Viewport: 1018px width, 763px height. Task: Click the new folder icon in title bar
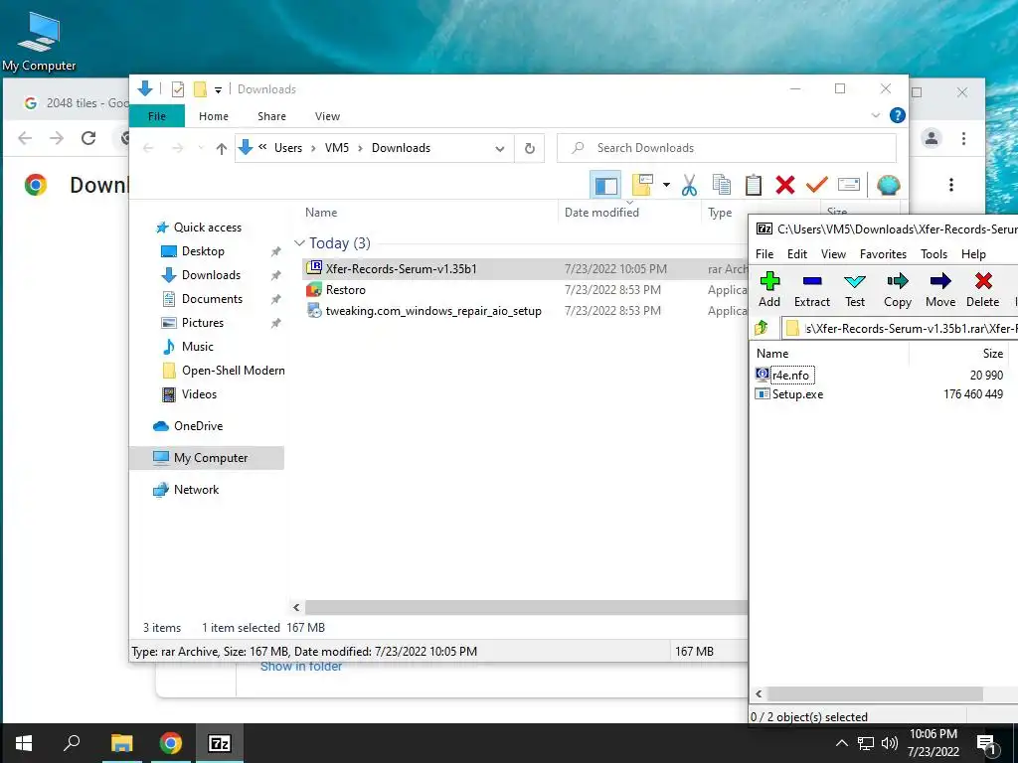click(200, 88)
